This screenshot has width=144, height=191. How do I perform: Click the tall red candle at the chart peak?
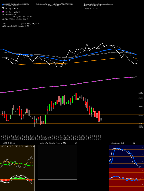pyautogui.click(x=76, y=96)
